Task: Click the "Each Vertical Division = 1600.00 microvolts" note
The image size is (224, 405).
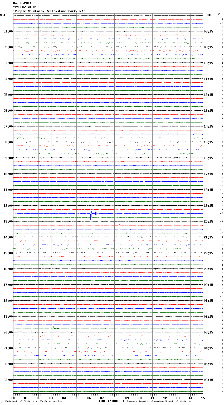Action: pyautogui.click(x=33, y=402)
